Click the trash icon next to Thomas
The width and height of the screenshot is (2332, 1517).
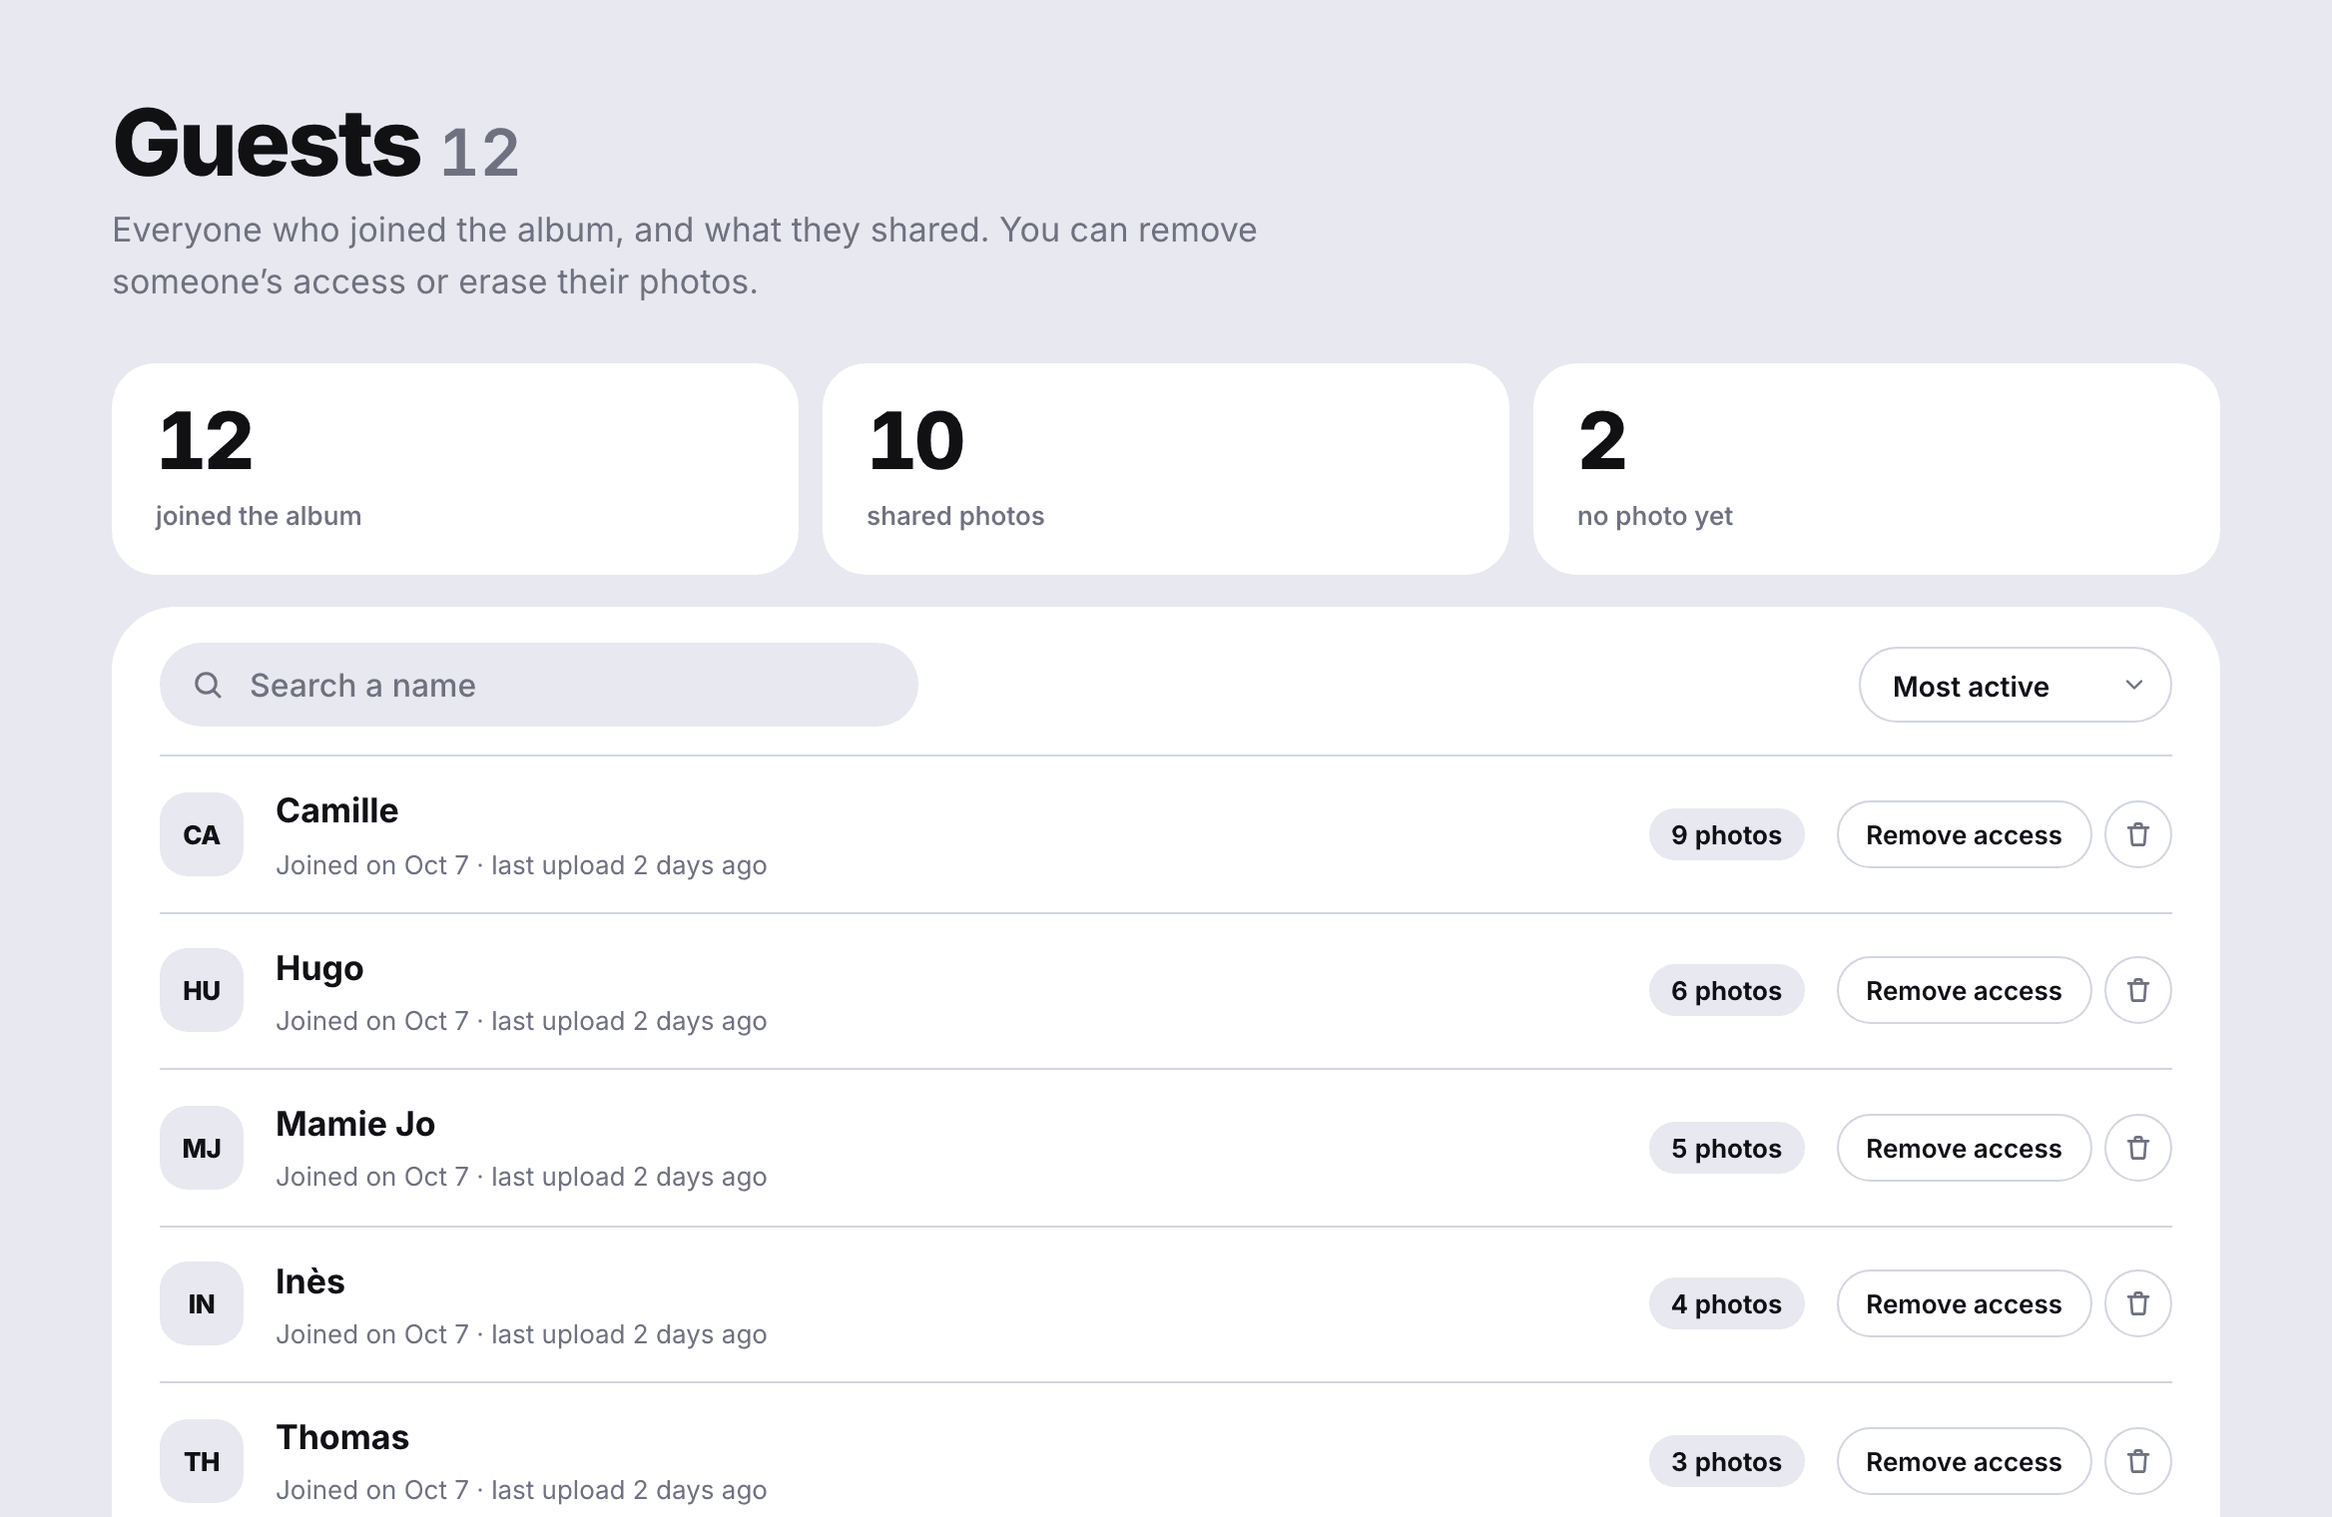(x=2137, y=1461)
